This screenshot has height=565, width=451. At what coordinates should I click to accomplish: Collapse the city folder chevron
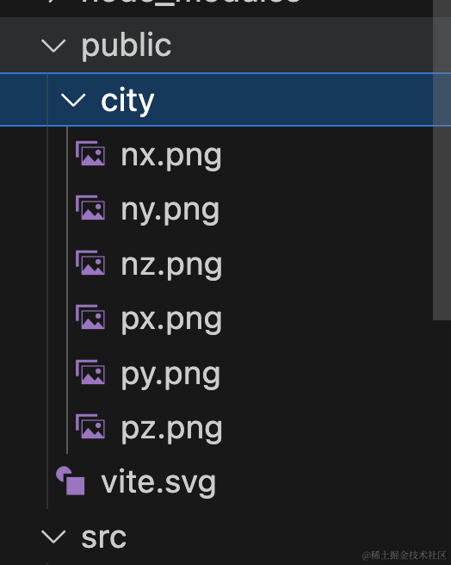tap(73, 100)
